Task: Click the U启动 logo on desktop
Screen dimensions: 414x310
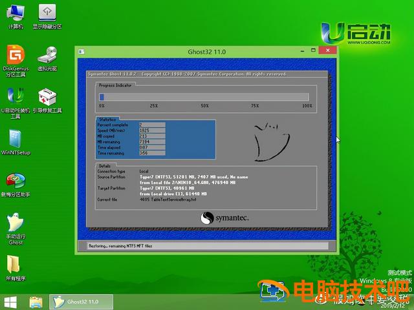Action: click(x=355, y=34)
